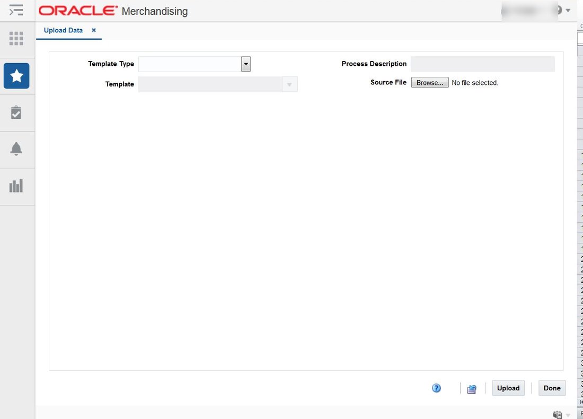Click the 'No file selected.' text
Screen dimensions: 583x419
pyautogui.click(x=475, y=83)
